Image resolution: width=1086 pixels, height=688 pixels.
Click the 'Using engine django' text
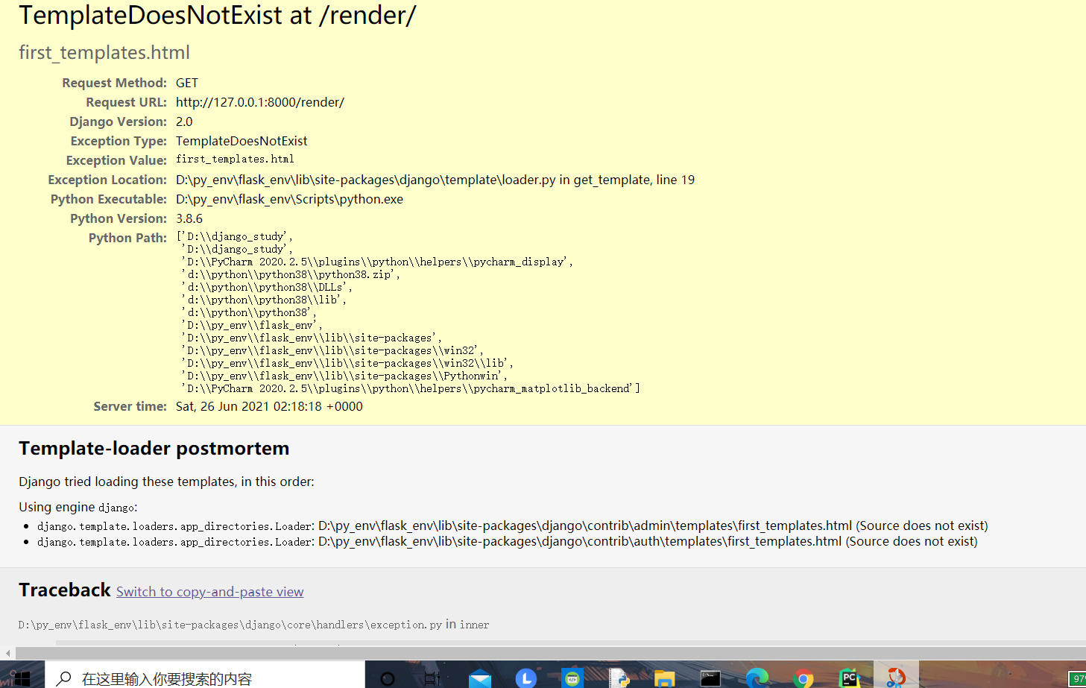[78, 507]
